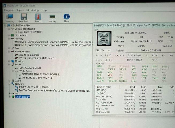This screenshot has width=175, height=128.
Task: Expand the Smart Battery node
Action: tap(10, 97)
